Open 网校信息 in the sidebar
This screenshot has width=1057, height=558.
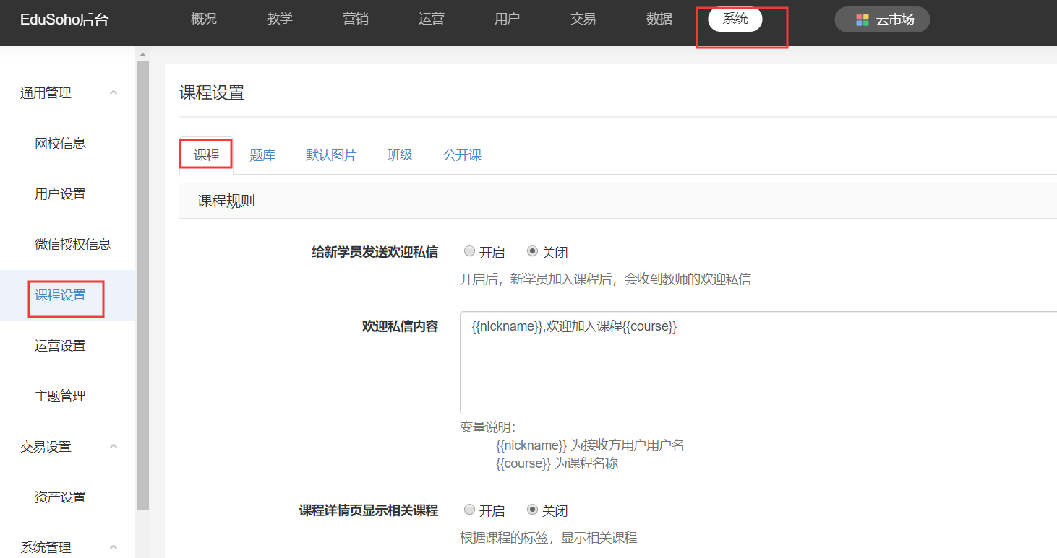click(60, 143)
